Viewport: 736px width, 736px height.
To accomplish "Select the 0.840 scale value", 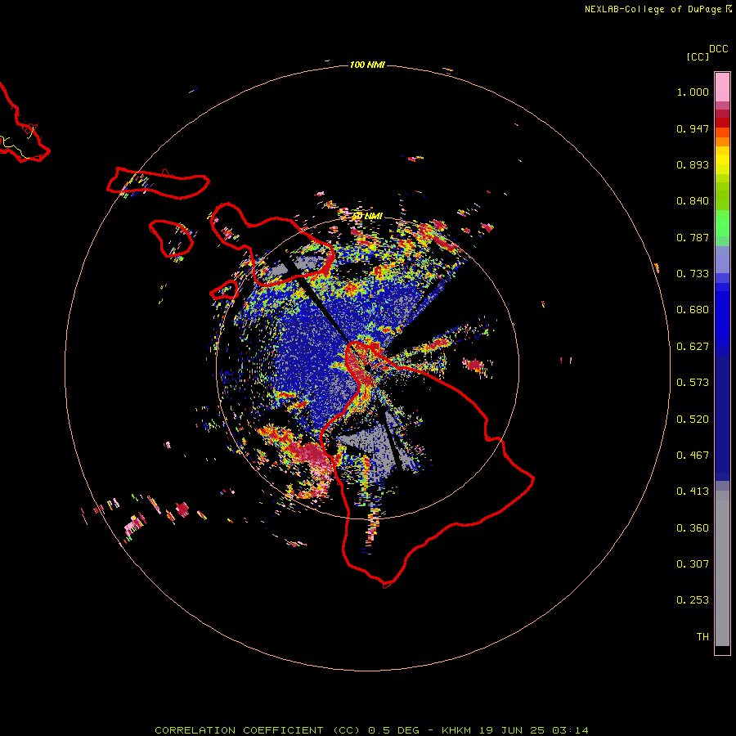I will pos(693,201).
